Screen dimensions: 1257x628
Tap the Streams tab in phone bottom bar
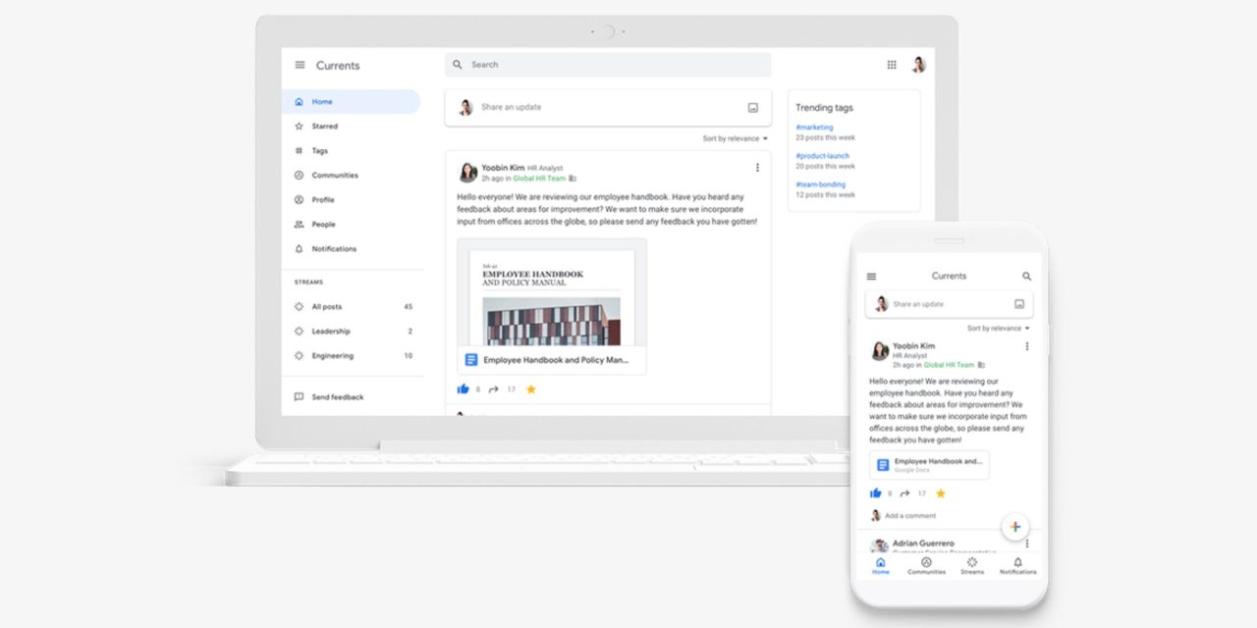click(x=971, y=565)
